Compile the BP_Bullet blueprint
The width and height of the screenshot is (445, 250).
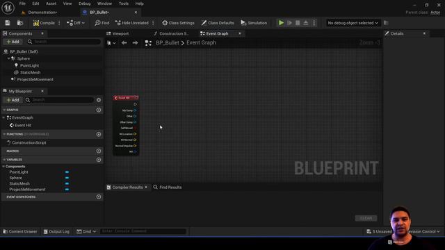[x=44, y=23]
